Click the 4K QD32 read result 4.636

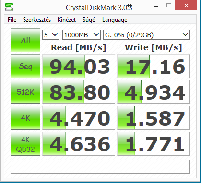[79, 144]
